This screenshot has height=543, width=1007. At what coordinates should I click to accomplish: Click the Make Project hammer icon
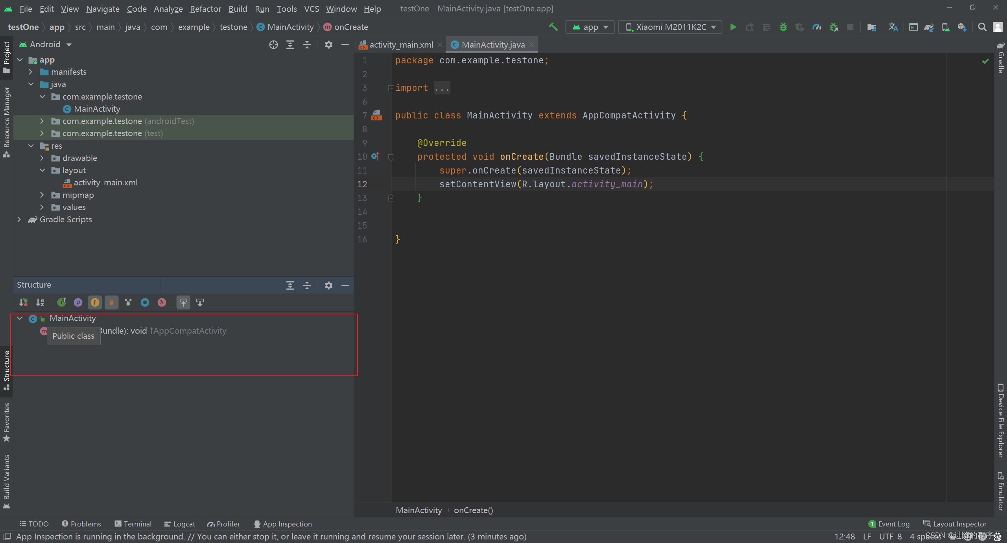coord(553,27)
